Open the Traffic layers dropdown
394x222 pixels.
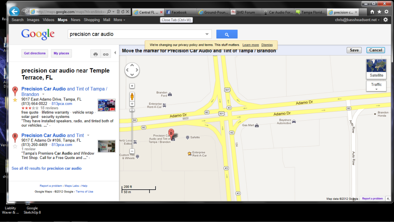[376, 86]
